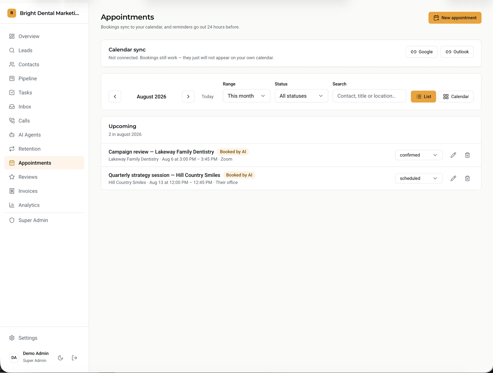Open Calls phone icon in sidebar

(12, 120)
